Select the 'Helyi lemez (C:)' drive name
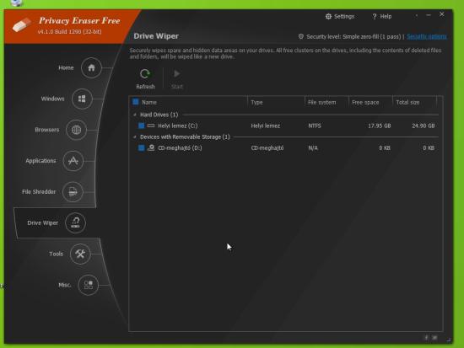This screenshot has width=464, height=348. click(177, 126)
